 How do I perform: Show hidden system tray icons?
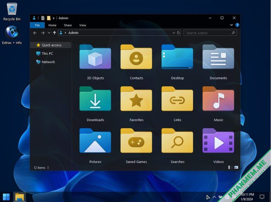tap(214, 197)
